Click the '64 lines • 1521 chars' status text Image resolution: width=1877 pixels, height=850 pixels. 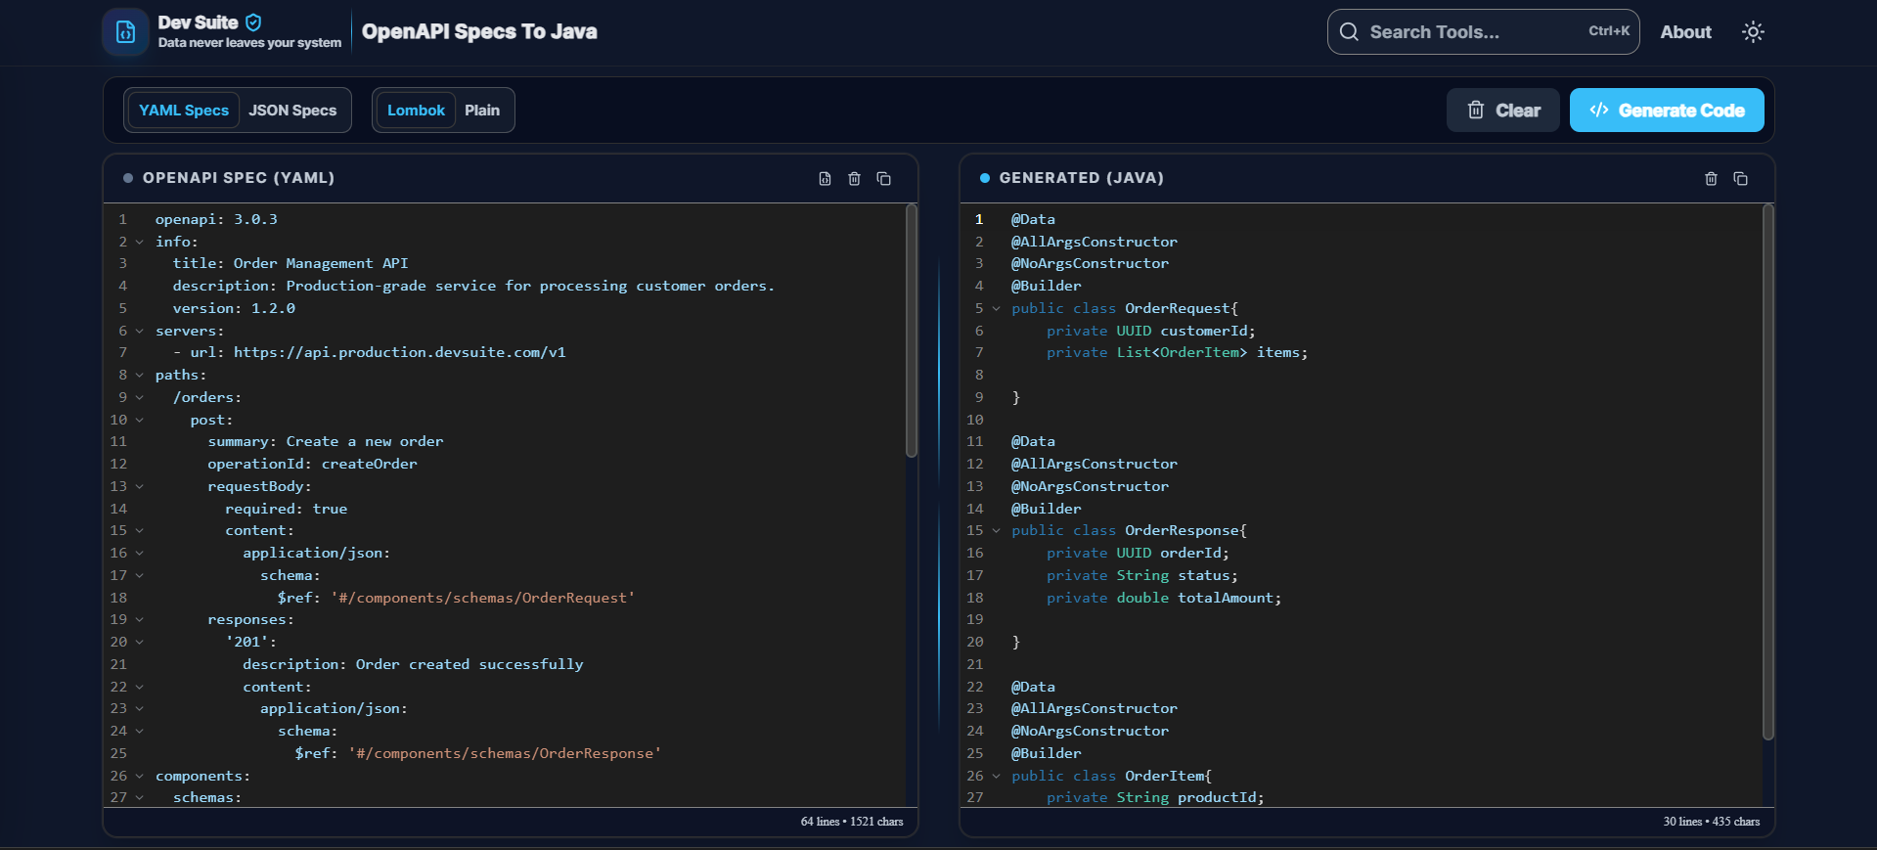852,822
